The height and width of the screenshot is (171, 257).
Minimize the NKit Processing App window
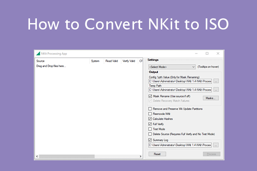196,53
